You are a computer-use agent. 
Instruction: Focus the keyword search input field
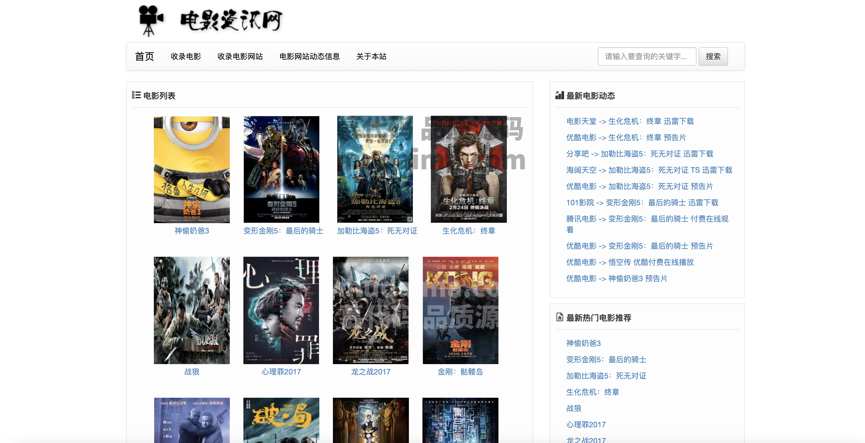click(x=647, y=56)
